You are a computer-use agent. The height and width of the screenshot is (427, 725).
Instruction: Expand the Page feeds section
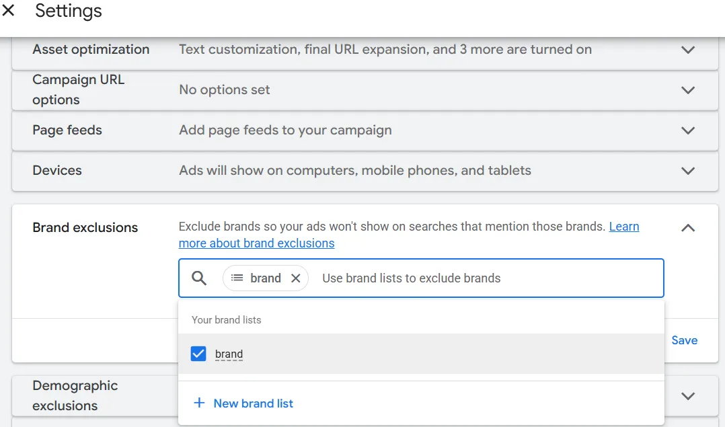coord(688,130)
